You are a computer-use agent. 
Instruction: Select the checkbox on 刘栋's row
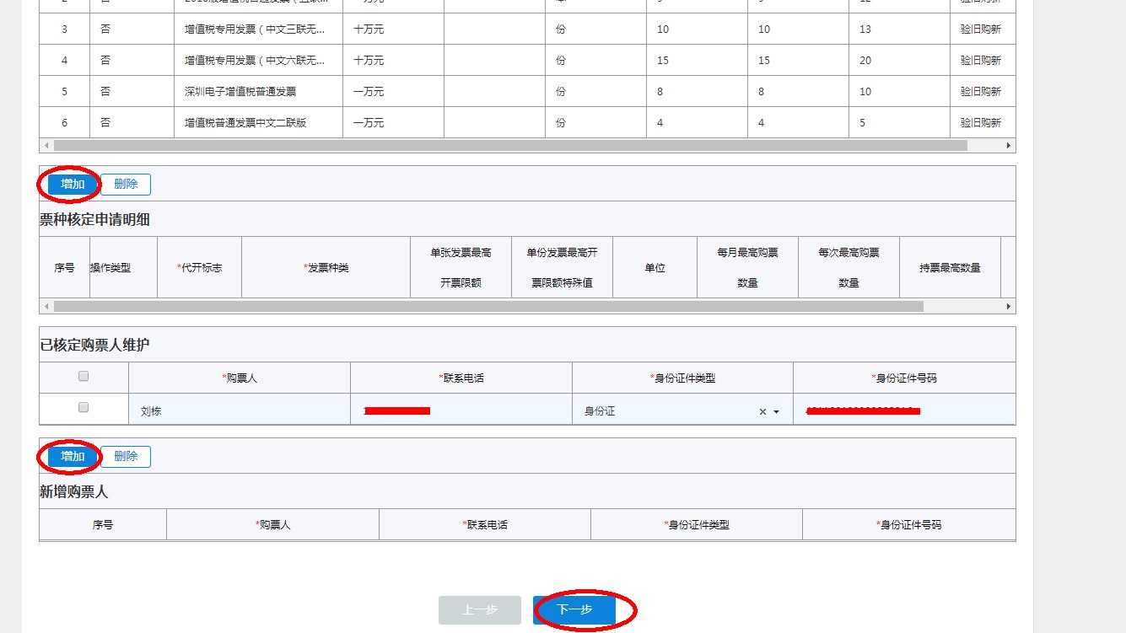[83, 406]
